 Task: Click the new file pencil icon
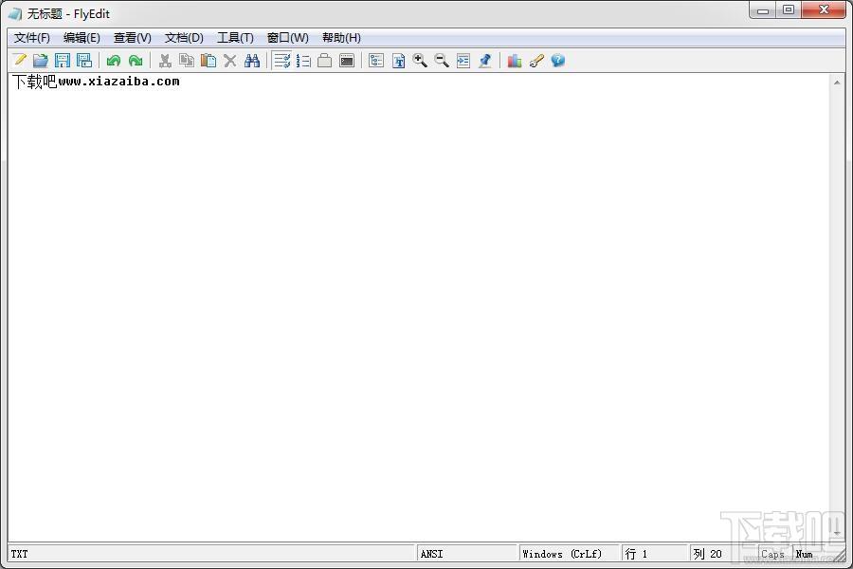tap(20, 61)
